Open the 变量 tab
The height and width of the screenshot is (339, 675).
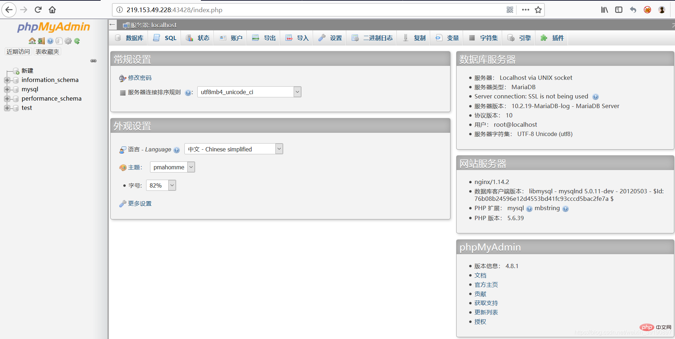[447, 38]
